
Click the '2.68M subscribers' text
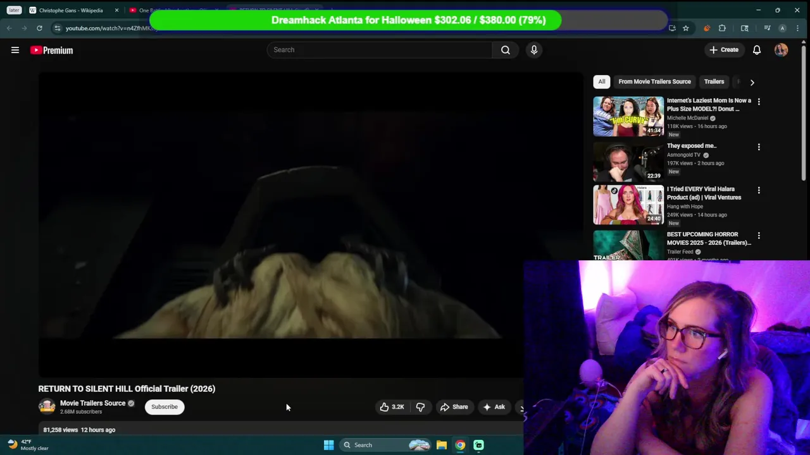click(81, 412)
